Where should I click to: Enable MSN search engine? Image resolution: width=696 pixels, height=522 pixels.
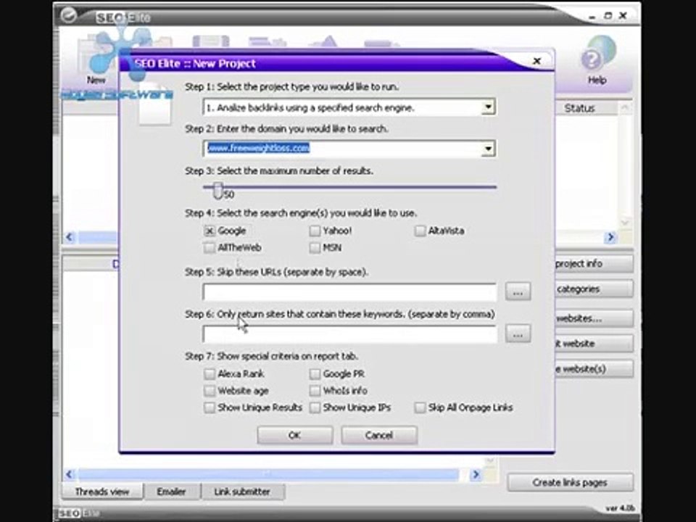(x=315, y=248)
